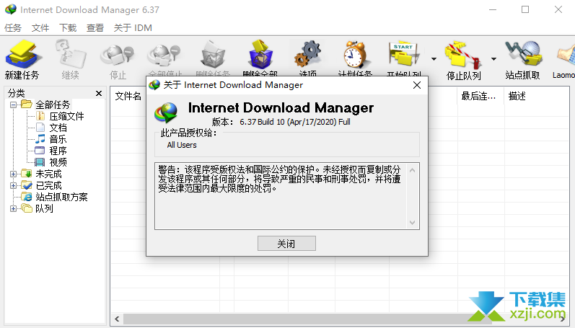Open the 查看 menu

(x=95, y=28)
